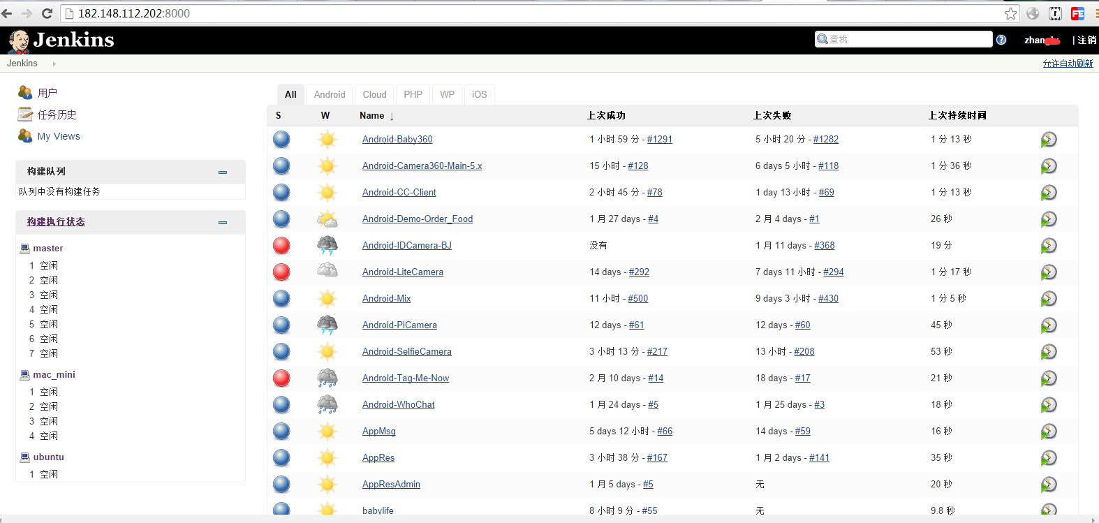Click the Jenkins search field
Viewport: 1099px width, 523px height.
903,39
